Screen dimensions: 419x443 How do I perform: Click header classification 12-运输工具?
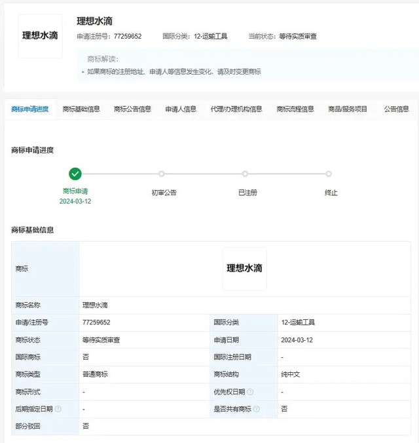coord(211,37)
